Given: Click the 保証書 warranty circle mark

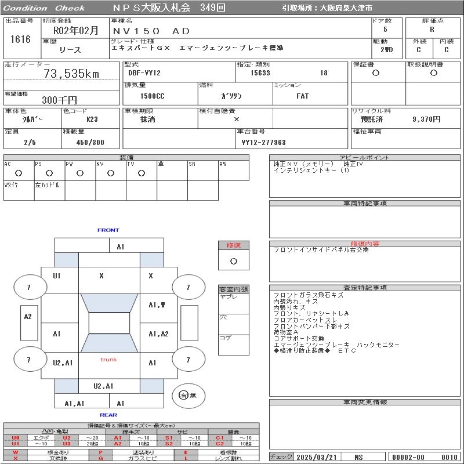Looking at the screenshot, I should (x=376, y=73).
